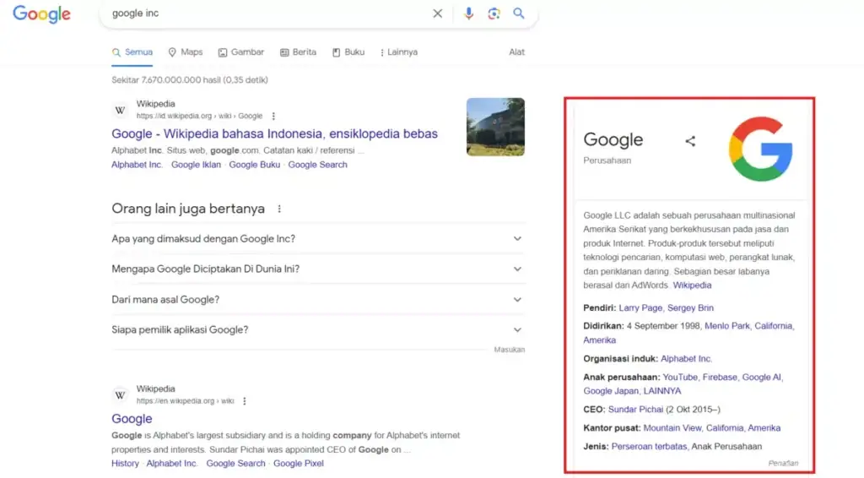
Task: Click the Google G logo in knowledge panel
Action: [760, 149]
